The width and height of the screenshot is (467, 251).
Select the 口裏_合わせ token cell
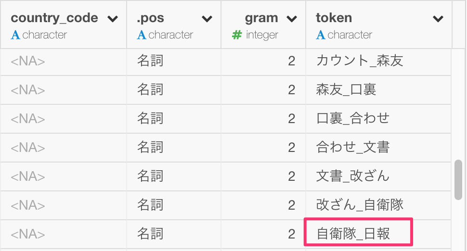point(378,119)
